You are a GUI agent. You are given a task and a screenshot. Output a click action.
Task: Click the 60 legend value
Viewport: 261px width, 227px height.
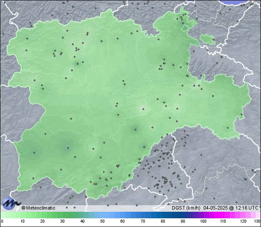point(123,221)
